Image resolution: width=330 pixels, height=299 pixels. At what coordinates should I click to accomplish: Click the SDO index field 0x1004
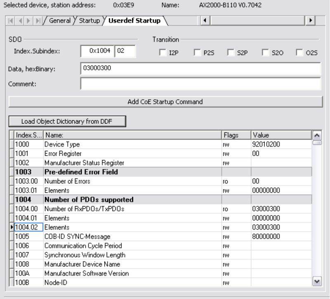[98, 51]
